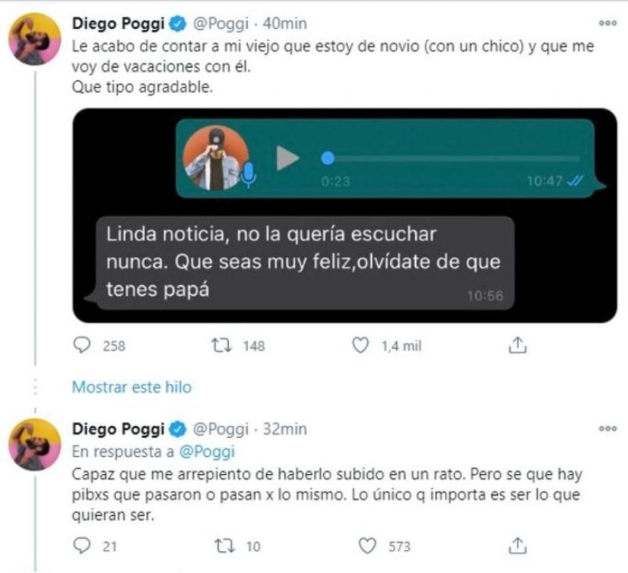Screen dimensions: 628x573
Task: Share the first tweet via share icon
Action: pos(518,345)
